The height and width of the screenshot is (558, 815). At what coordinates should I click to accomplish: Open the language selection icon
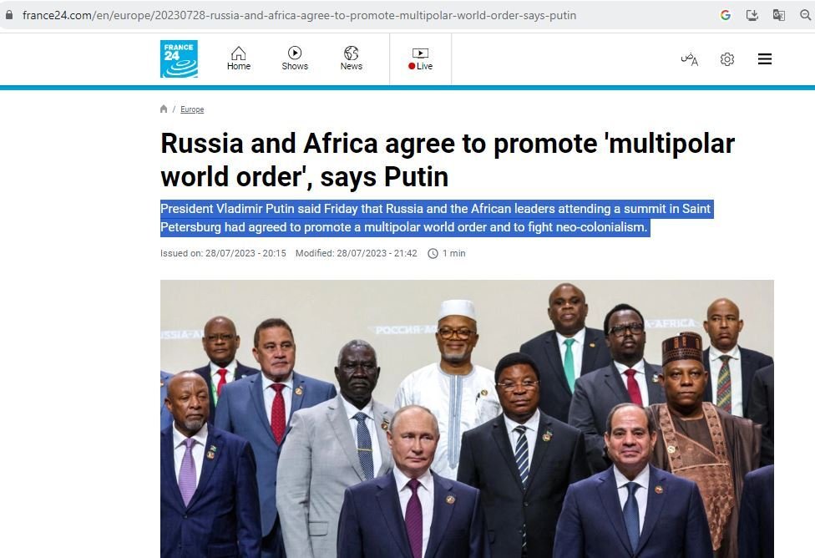pos(689,59)
